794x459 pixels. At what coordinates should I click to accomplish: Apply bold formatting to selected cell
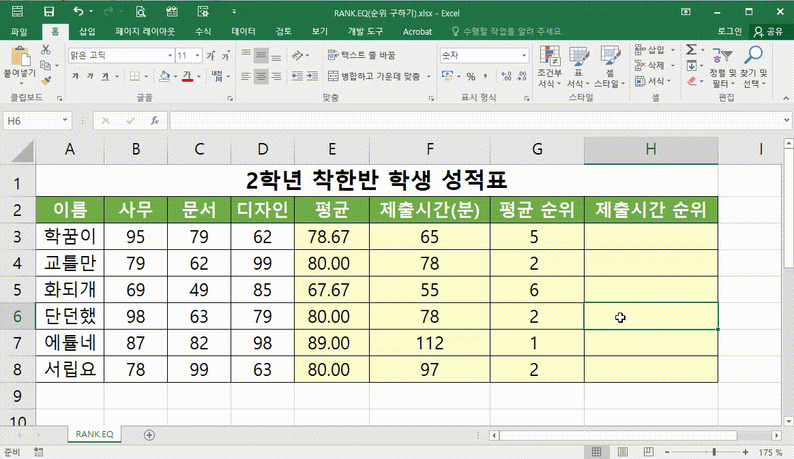[76, 76]
